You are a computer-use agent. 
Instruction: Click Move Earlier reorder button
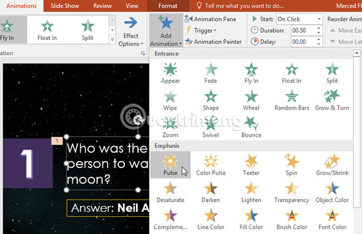(x=346, y=31)
